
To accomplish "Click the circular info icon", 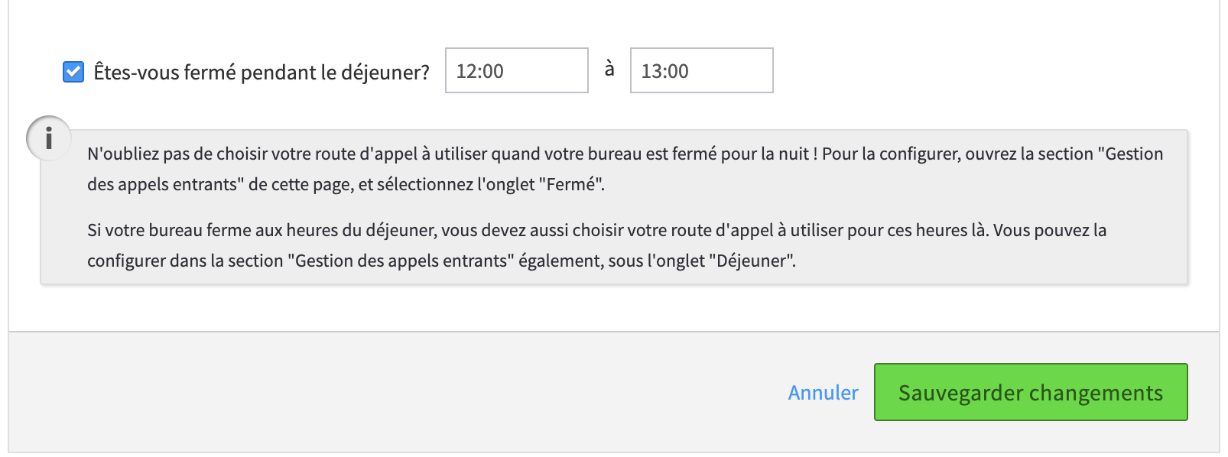I will pos(49,138).
